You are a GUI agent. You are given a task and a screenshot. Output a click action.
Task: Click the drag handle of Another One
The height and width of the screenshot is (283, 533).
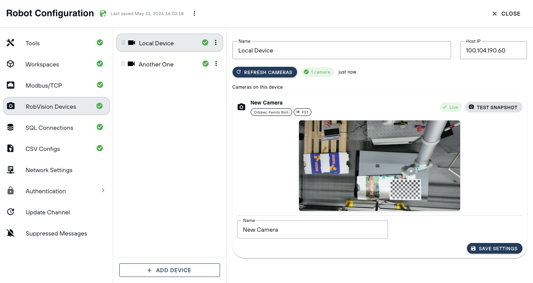tap(123, 64)
